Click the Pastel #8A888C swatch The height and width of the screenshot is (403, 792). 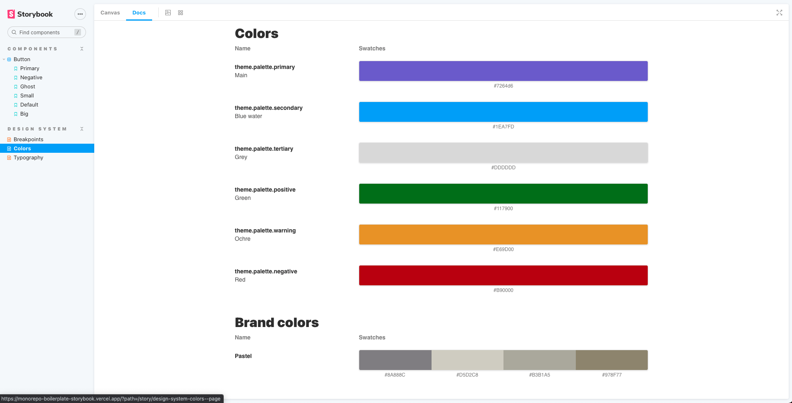[x=395, y=360]
